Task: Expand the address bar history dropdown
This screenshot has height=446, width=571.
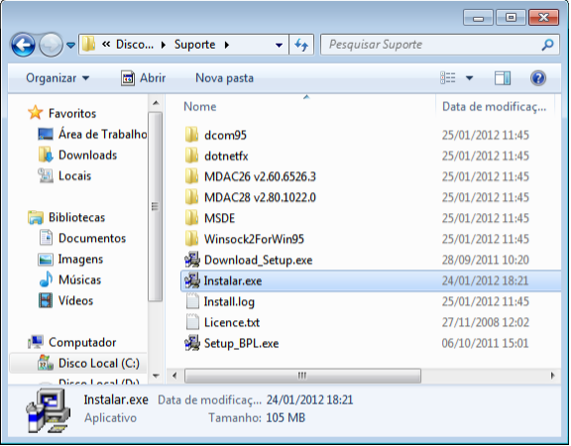Action: 279,46
